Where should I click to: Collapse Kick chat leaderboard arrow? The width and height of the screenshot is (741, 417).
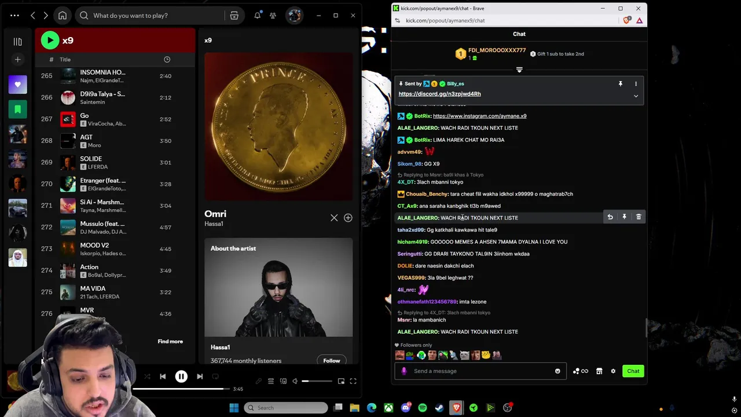point(519,70)
